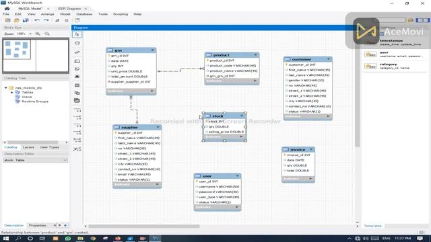Select relationship using existing columns tool
The width and height of the screenshot is (431, 242).
(x=77, y=149)
